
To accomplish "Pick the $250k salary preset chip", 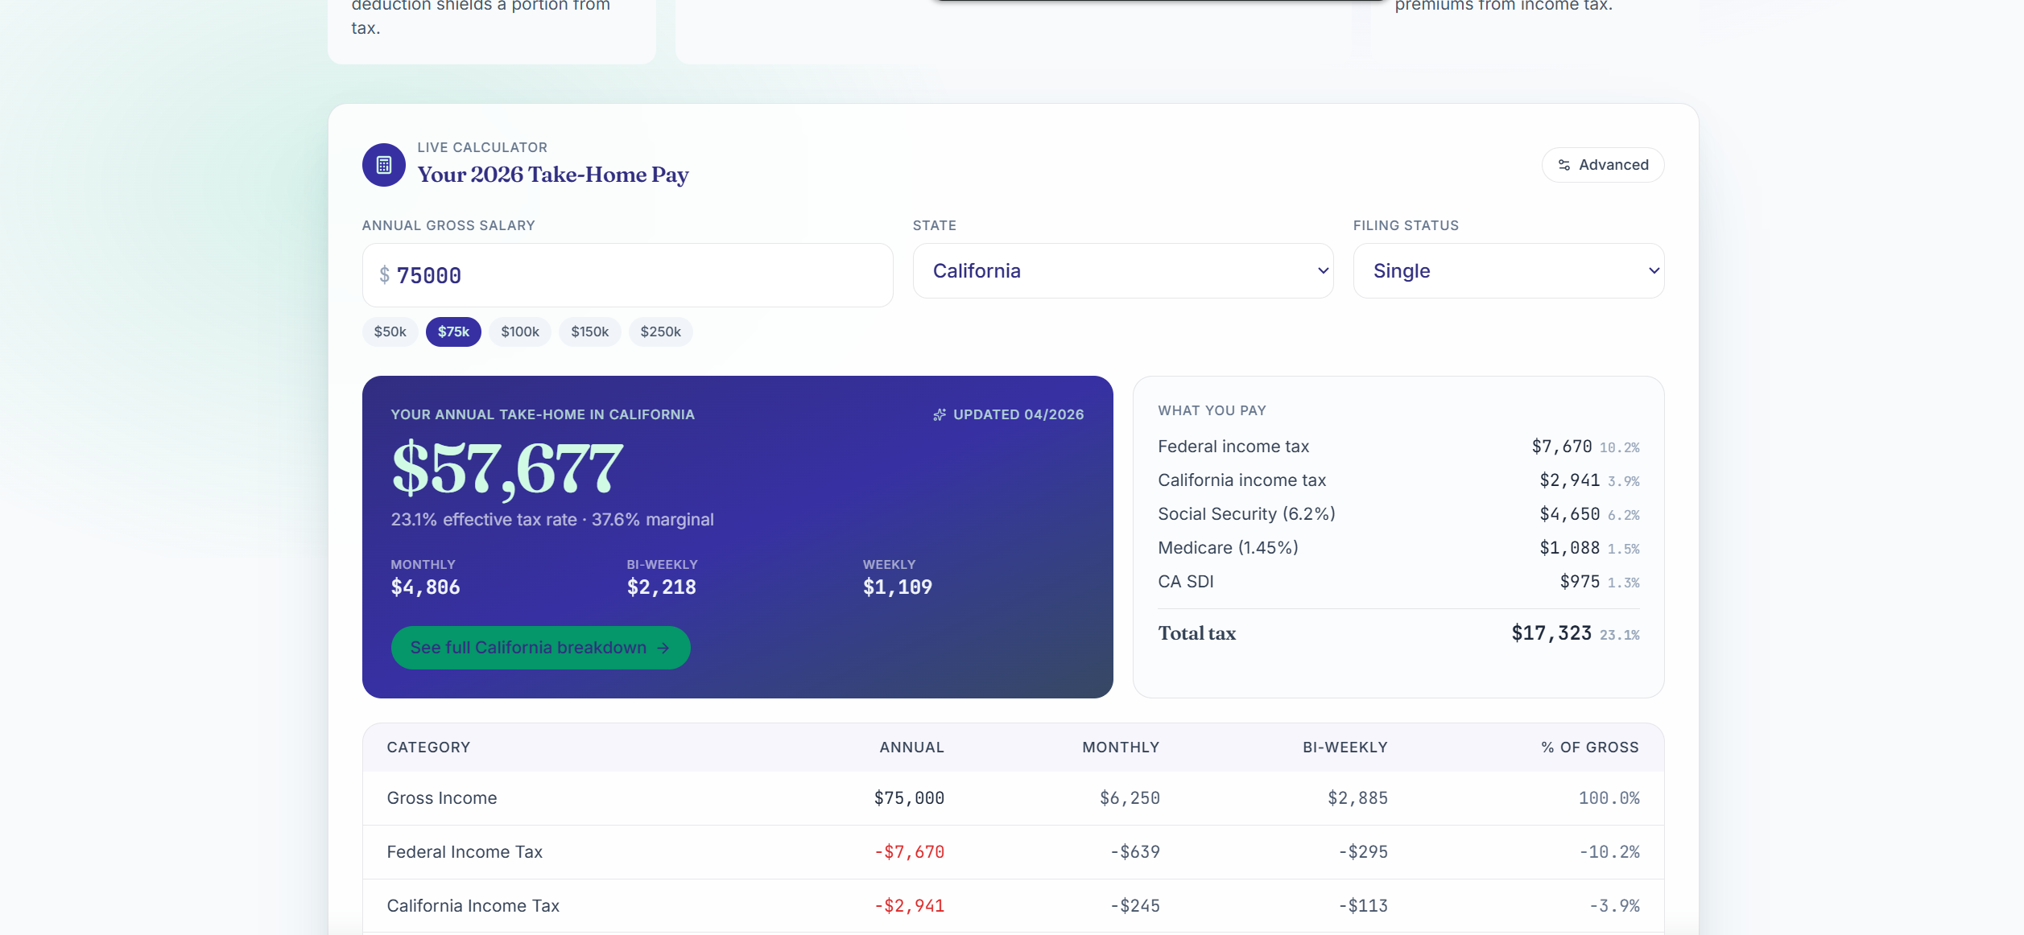I will [661, 332].
